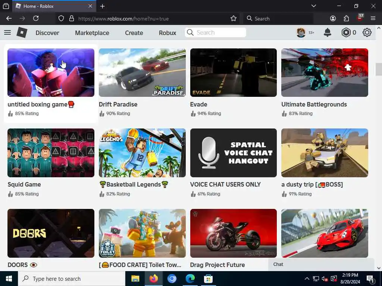Open Windows Start menu
The width and height of the screenshot is (382, 286).
(x=9, y=279)
